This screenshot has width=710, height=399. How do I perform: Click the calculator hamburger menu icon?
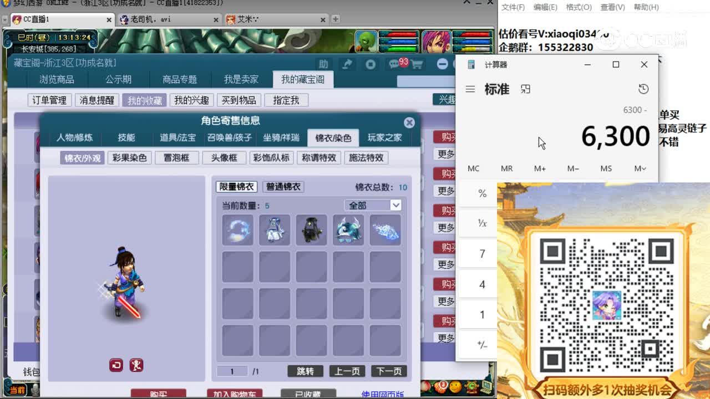(x=470, y=89)
